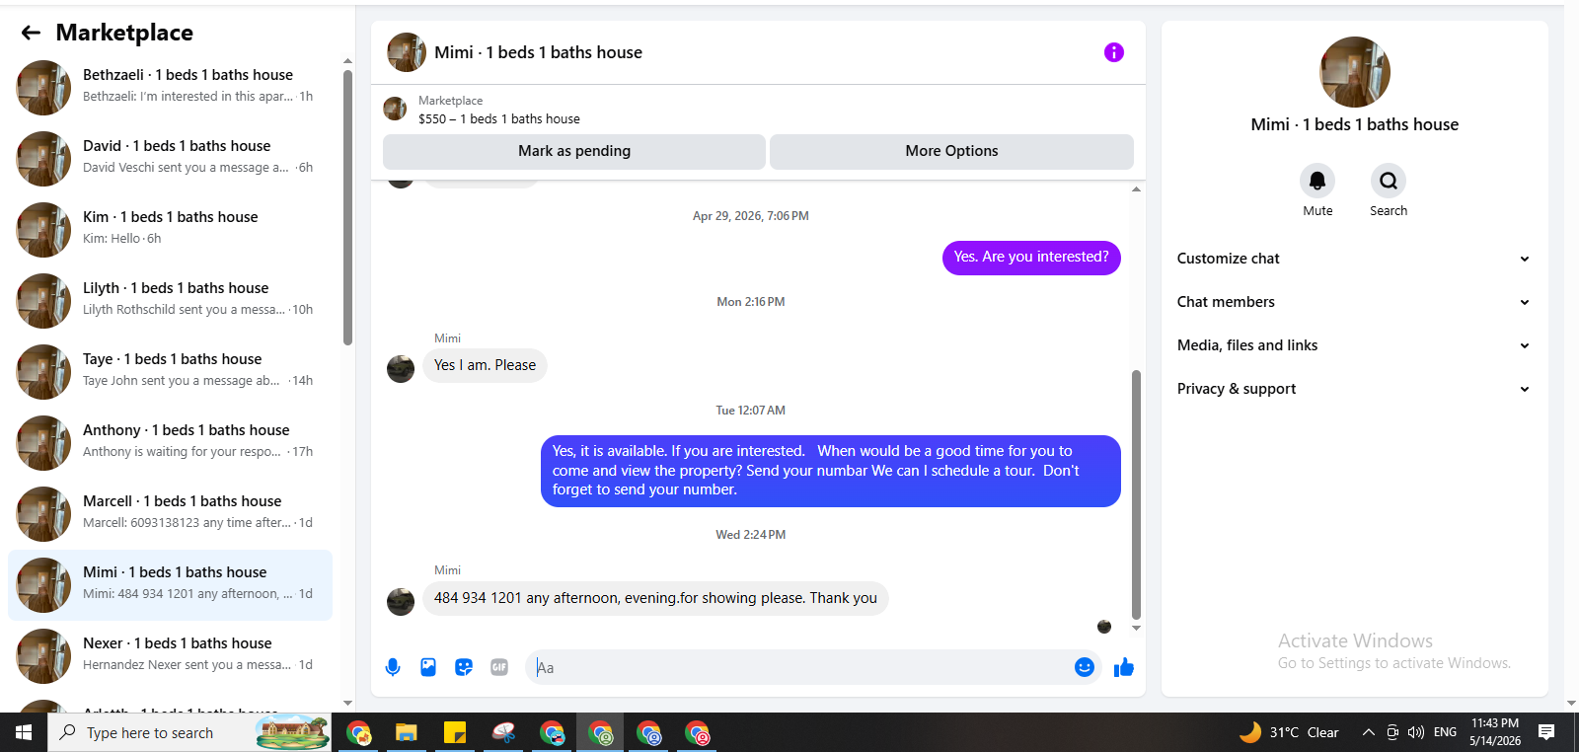The width and height of the screenshot is (1579, 752).
Task: Click Mark as pending button
Action: coord(574,151)
